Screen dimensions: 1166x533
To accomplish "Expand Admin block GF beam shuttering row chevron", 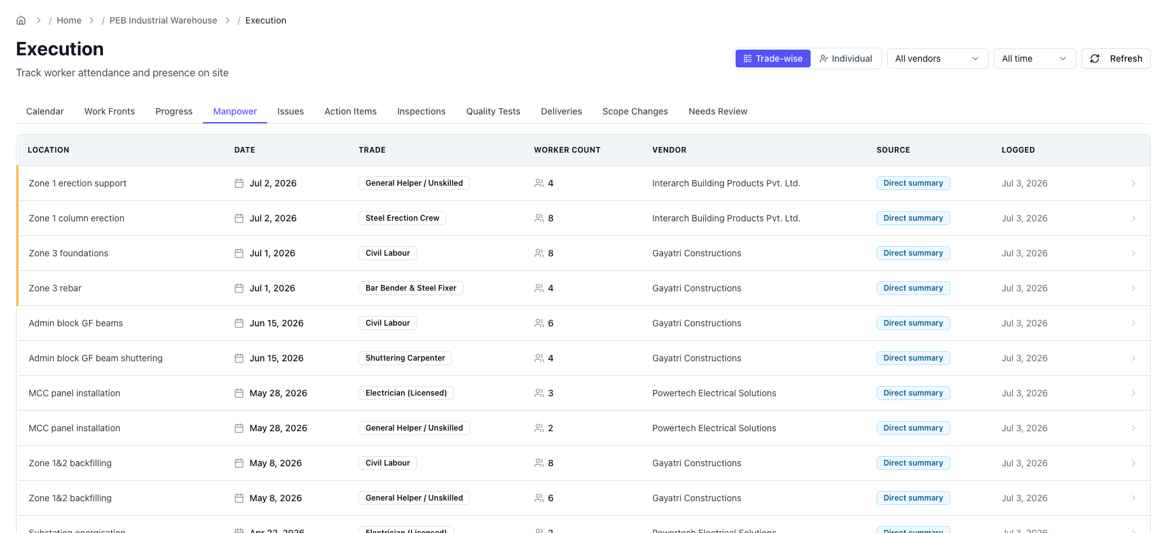I will coord(1134,358).
